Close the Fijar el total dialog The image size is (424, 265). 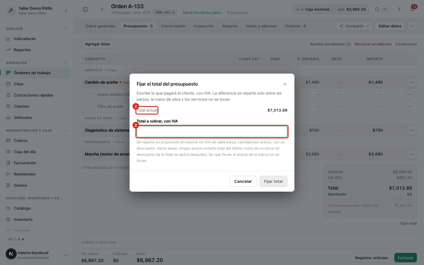pos(285,84)
